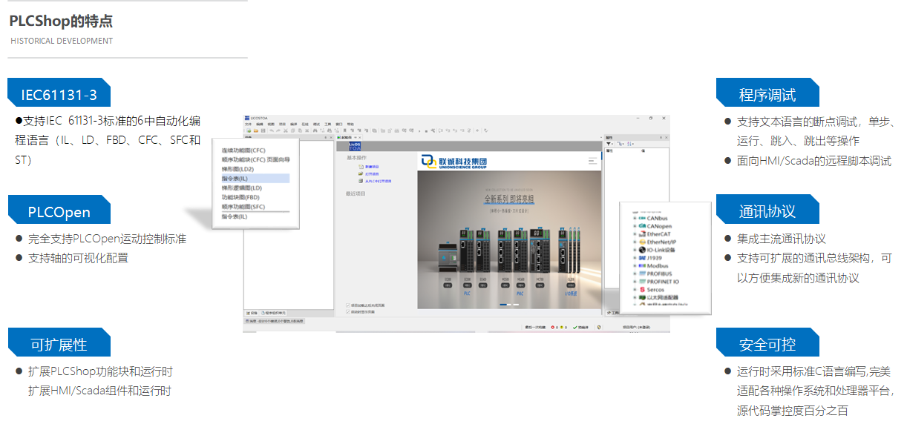Click the 梯形逻辑图(LD) menu option
This screenshot has width=907, height=424.
coord(242,188)
